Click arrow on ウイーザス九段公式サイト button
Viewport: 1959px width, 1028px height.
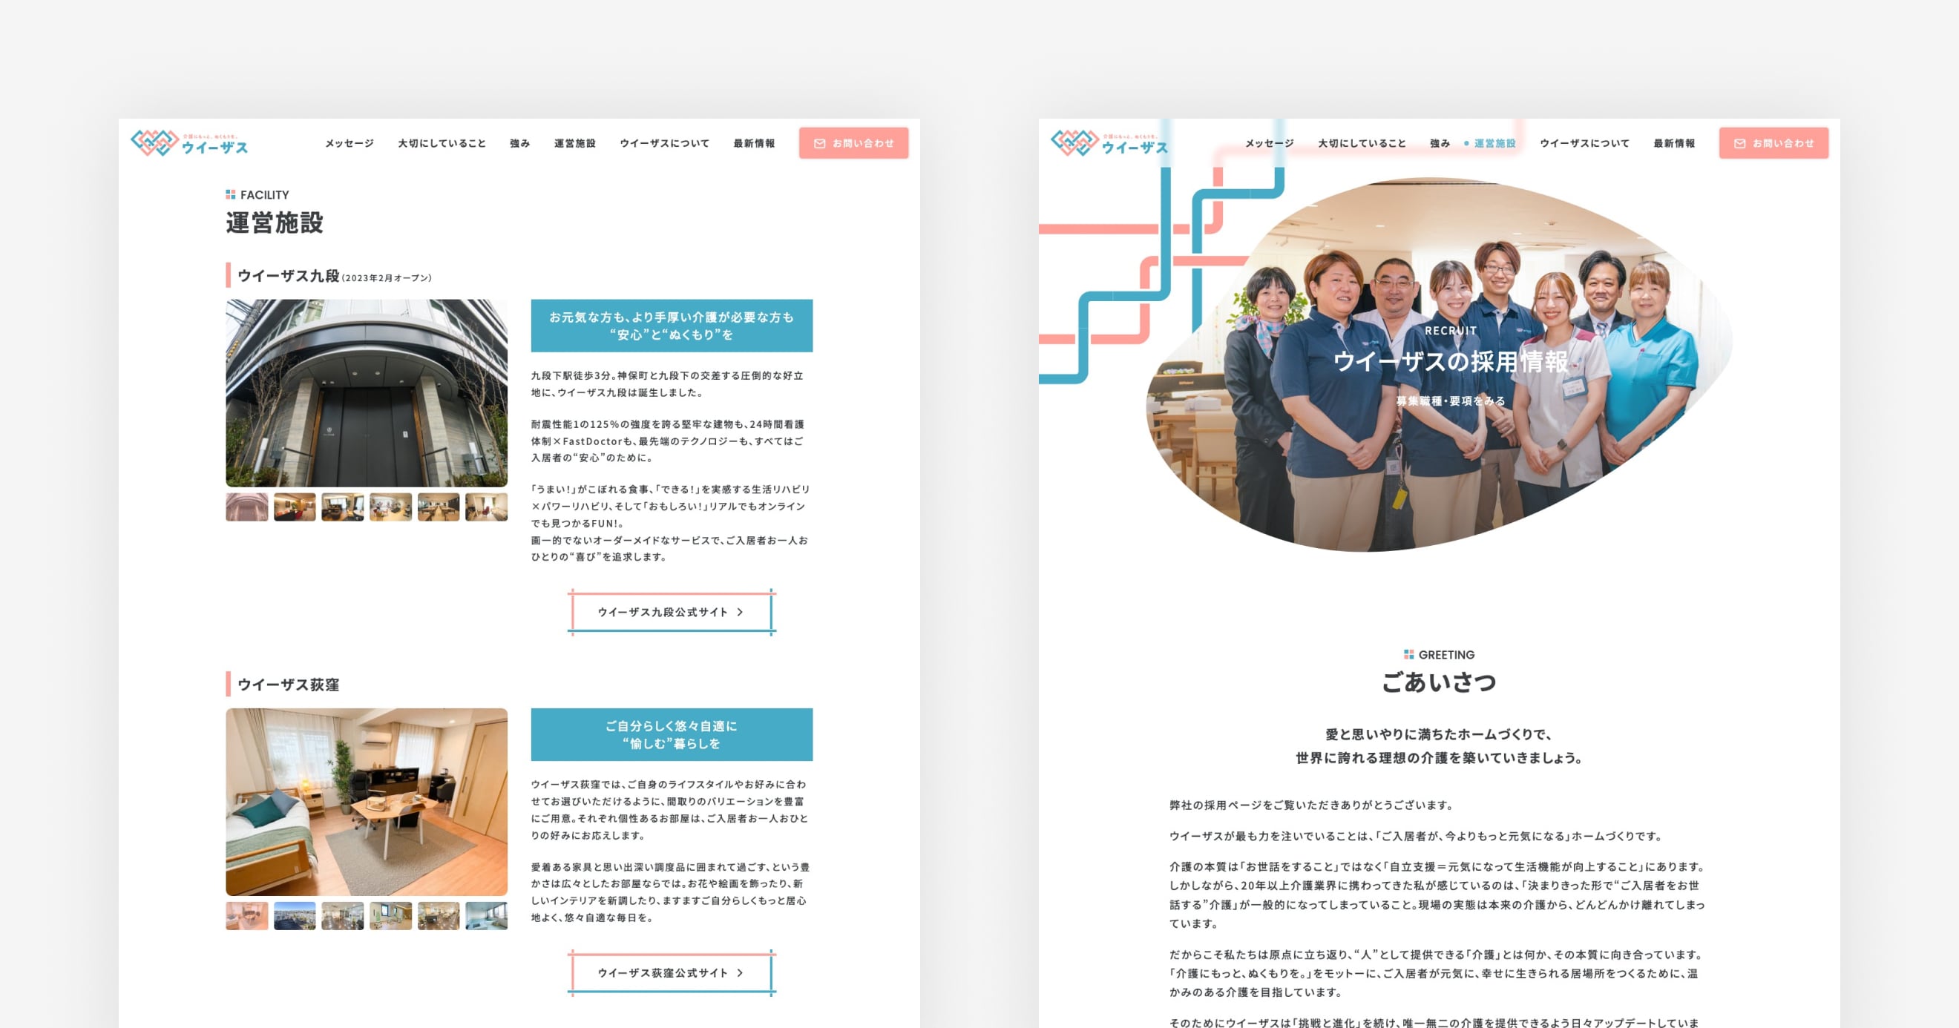[740, 612]
